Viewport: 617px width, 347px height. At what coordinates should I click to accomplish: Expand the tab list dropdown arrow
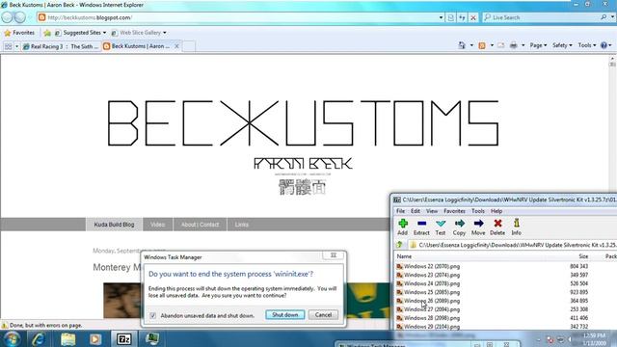pyautogui.click(x=17, y=46)
